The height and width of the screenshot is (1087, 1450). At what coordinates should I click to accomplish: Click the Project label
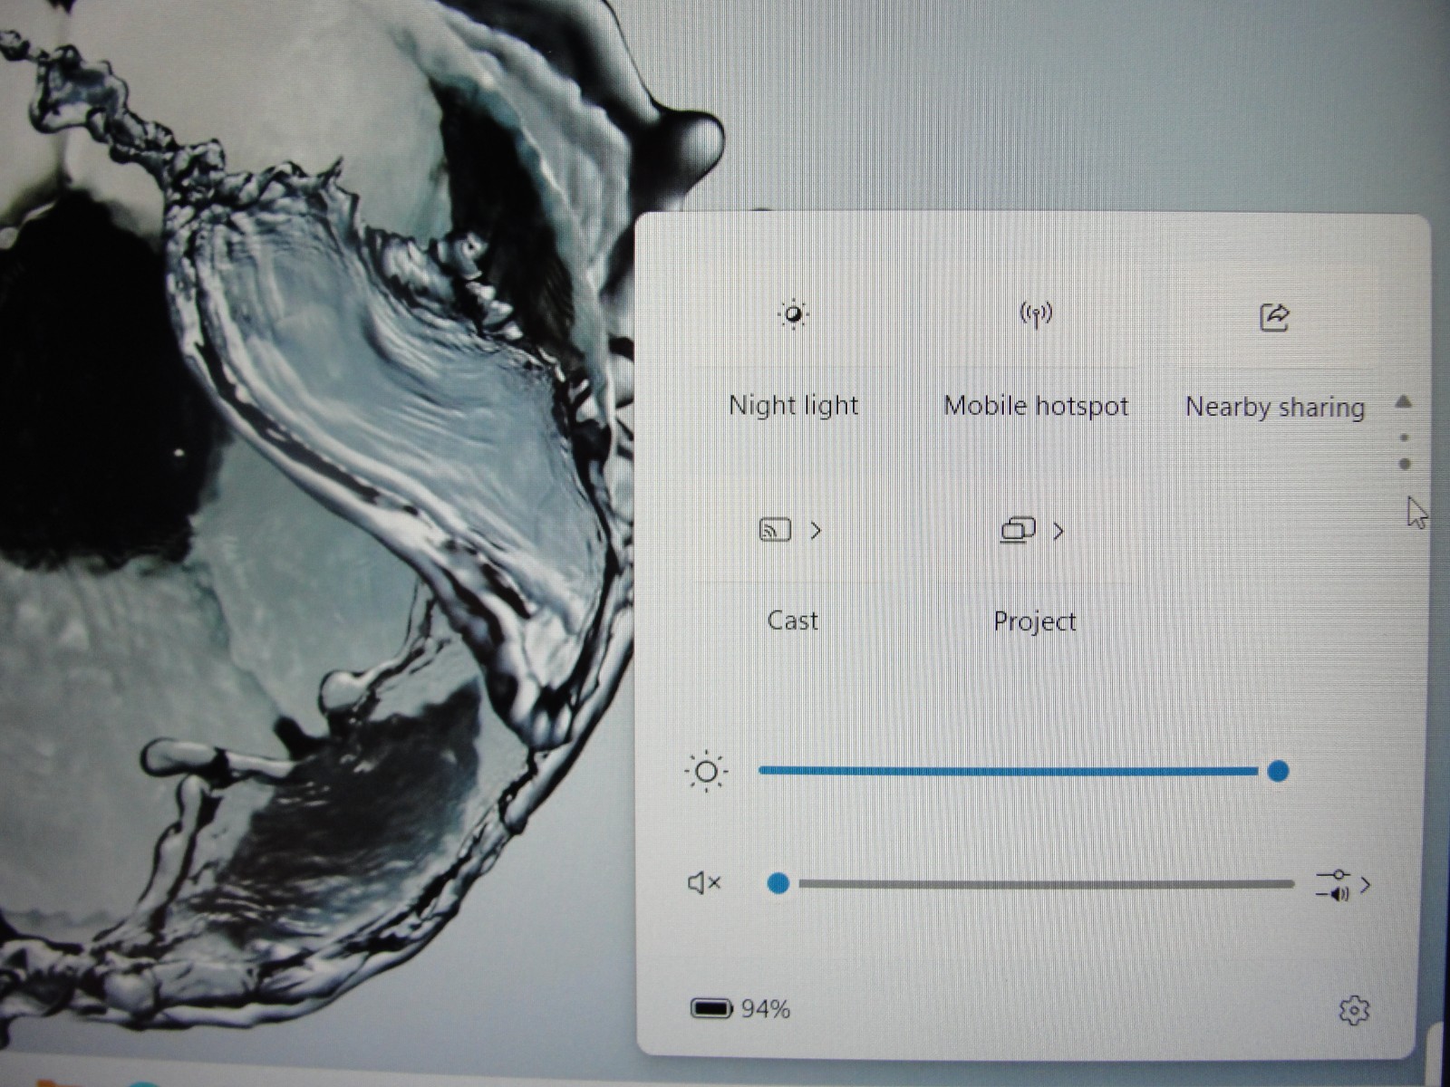click(1035, 621)
